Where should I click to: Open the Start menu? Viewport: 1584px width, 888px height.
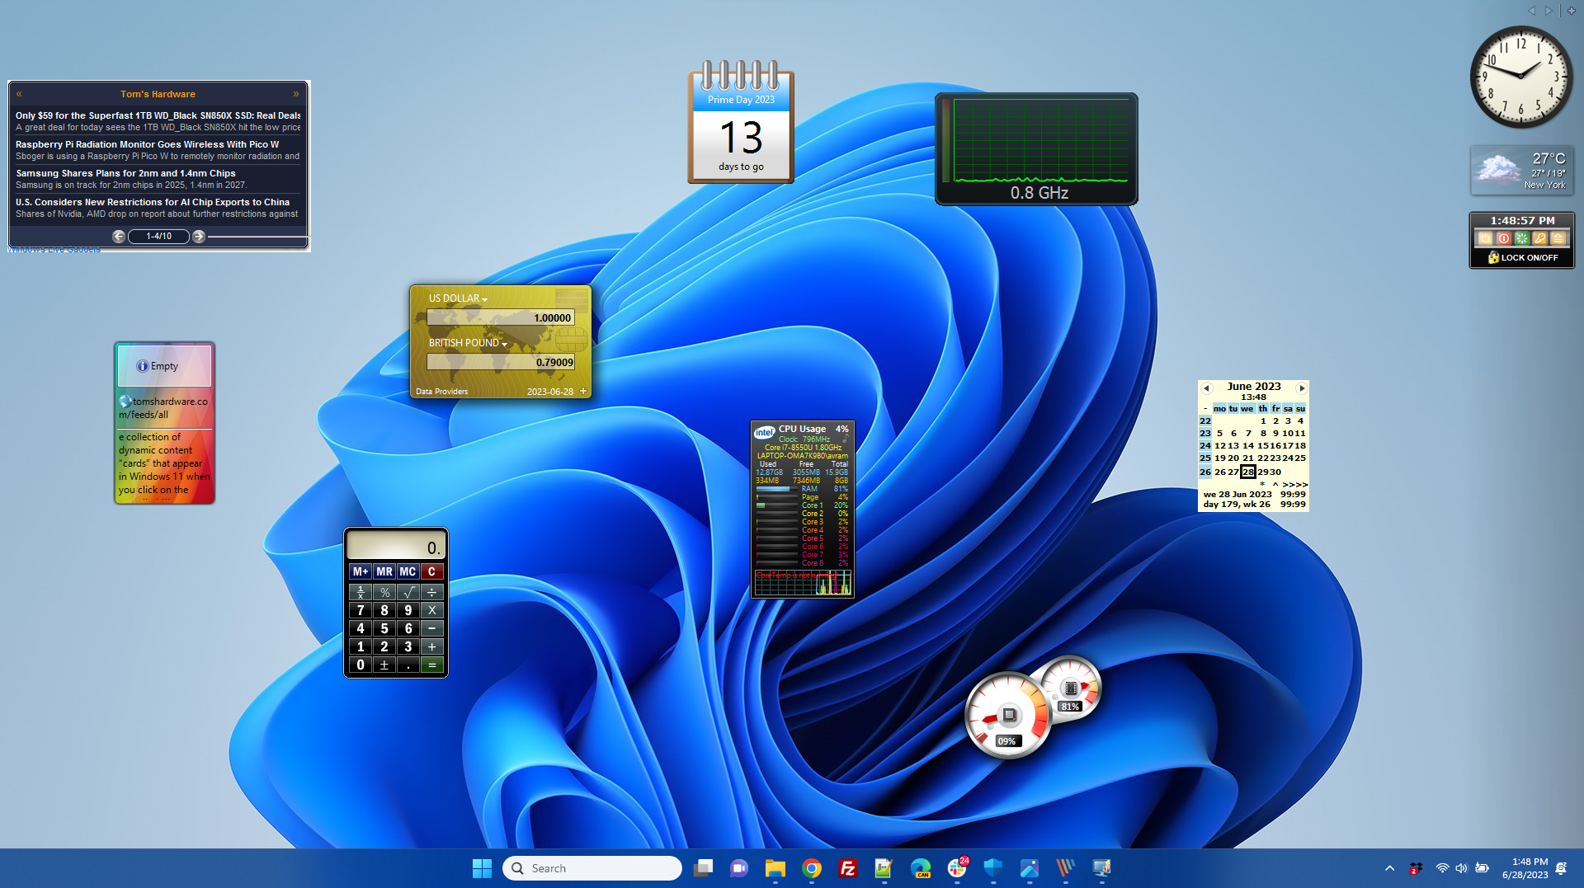[482, 868]
